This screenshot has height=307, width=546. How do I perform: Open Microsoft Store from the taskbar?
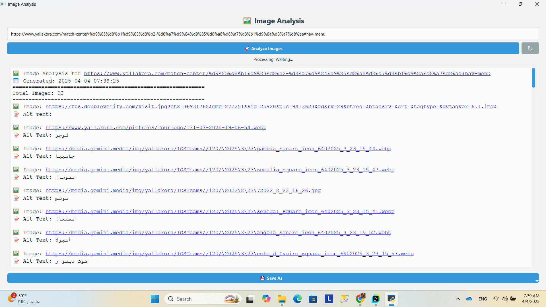coord(313,299)
